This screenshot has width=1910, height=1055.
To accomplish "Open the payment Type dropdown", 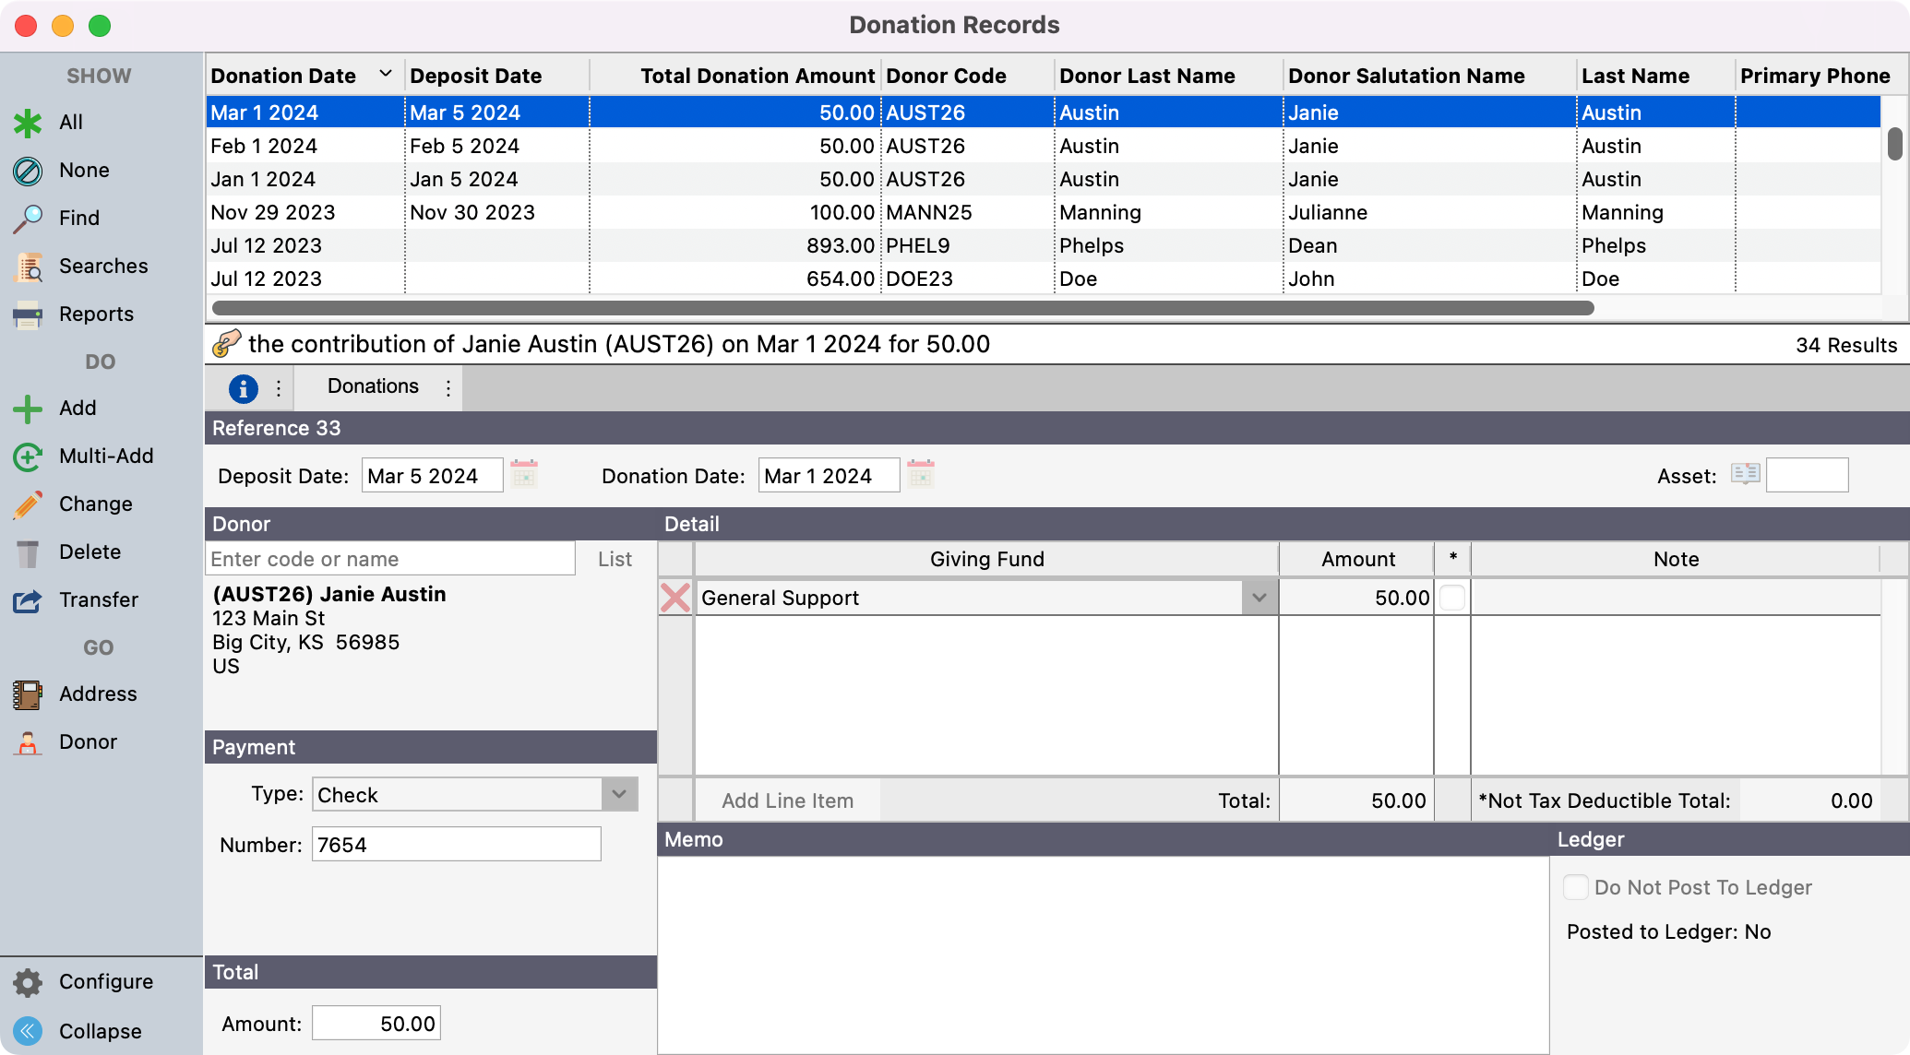I will point(619,794).
